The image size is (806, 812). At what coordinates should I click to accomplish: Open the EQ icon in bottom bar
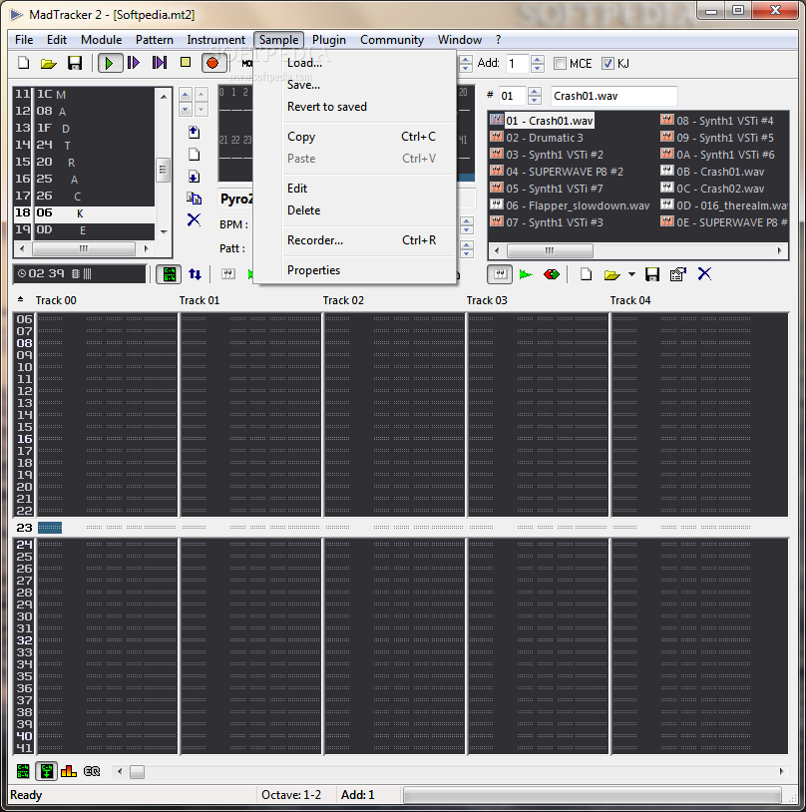pyautogui.click(x=92, y=771)
